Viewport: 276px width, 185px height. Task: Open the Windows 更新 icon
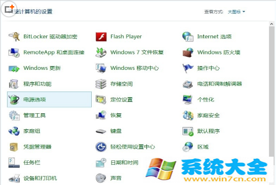click(x=14, y=68)
